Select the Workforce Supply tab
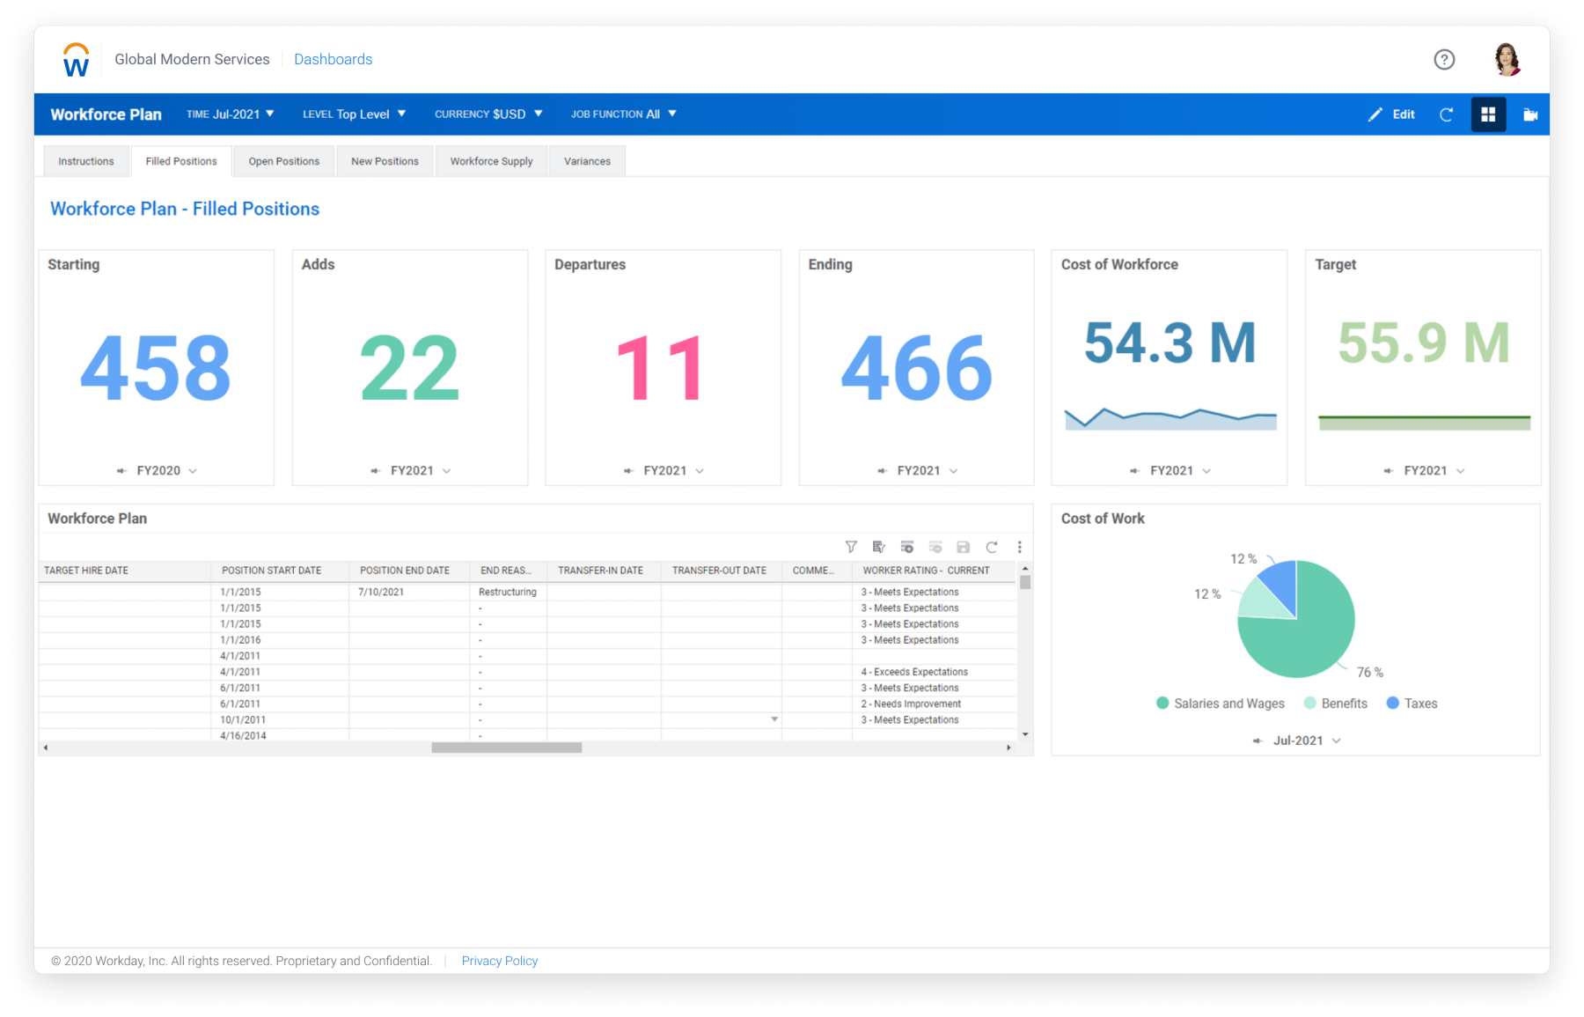Screen dimensions: 1584x1017 tap(491, 160)
